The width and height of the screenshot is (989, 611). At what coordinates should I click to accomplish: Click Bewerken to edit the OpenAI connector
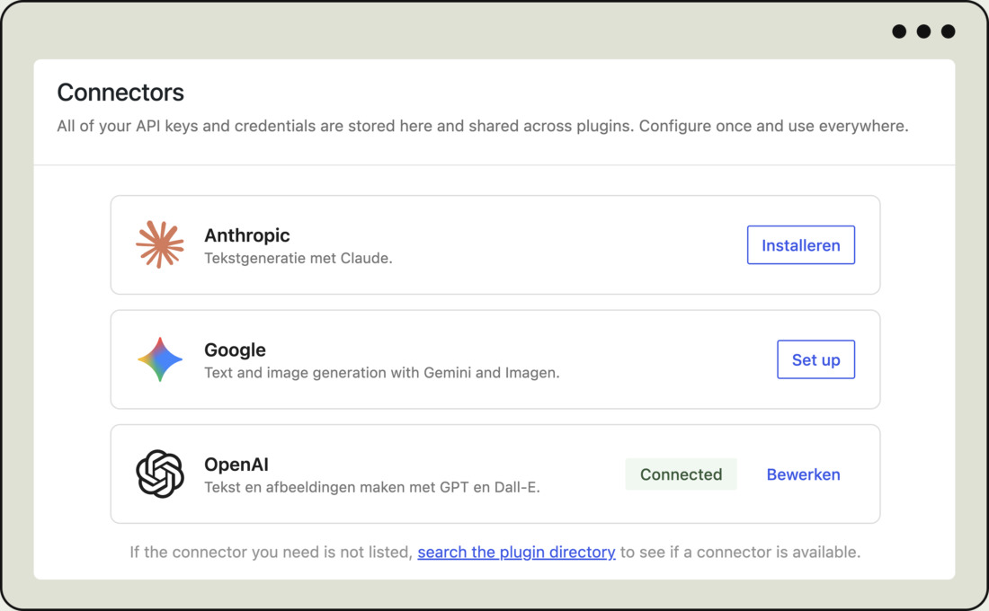pos(803,474)
